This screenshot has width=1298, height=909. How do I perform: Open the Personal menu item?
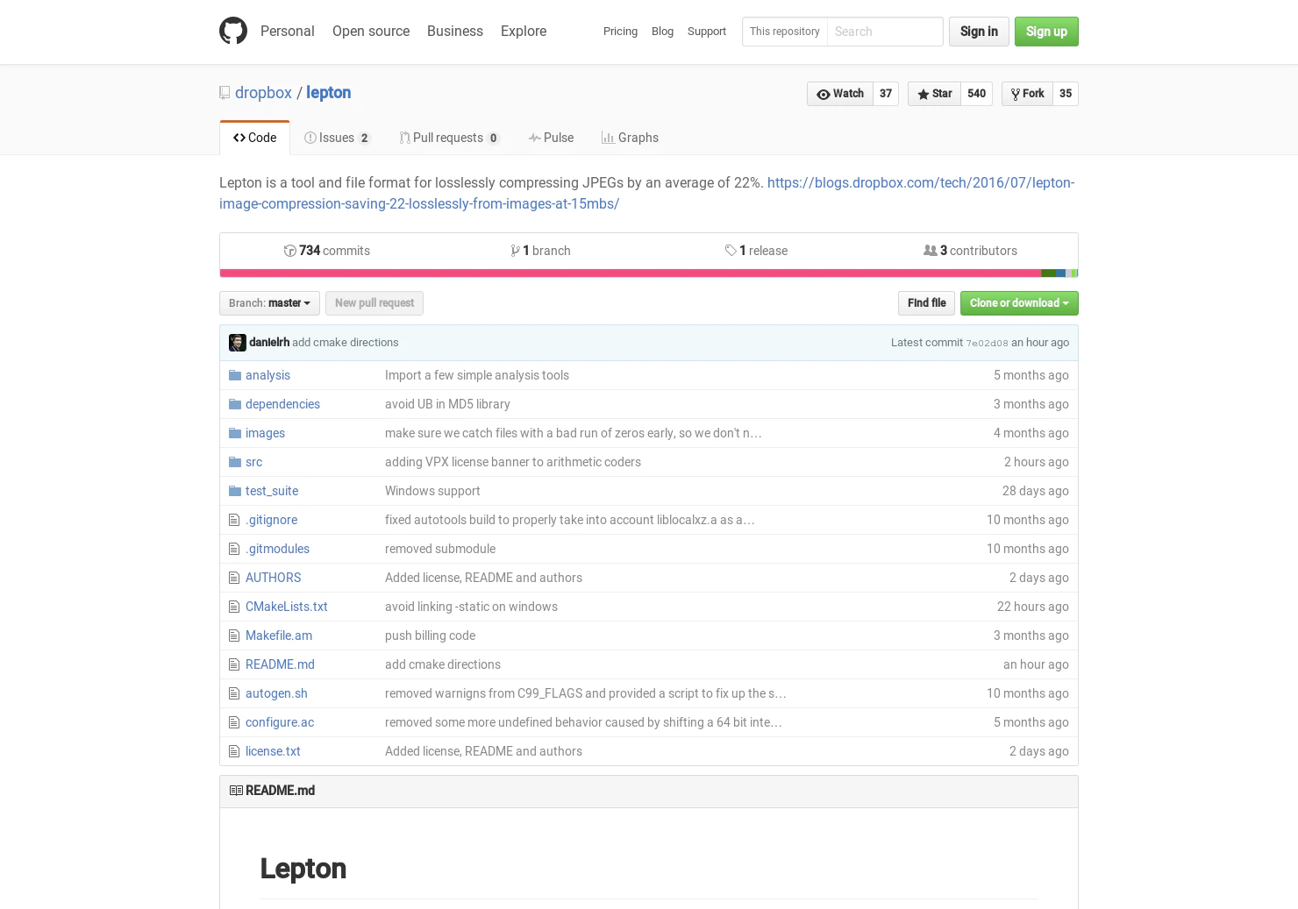287,31
